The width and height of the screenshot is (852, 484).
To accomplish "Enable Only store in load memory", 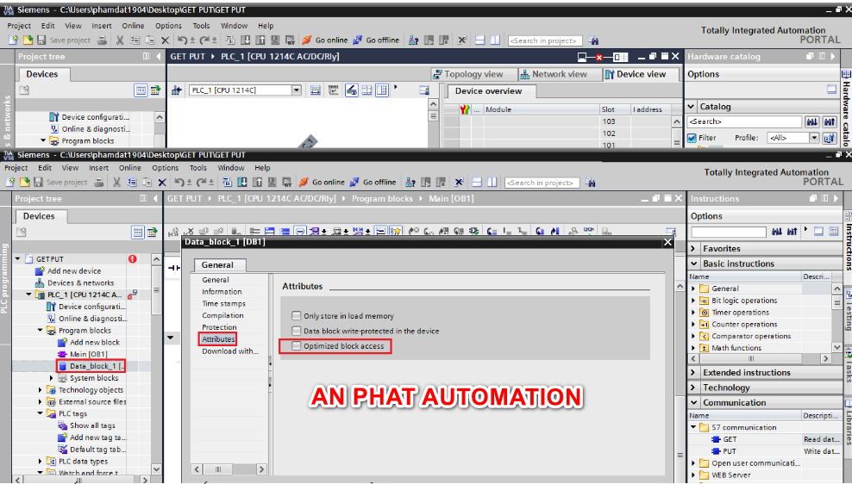I will pyautogui.click(x=297, y=316).
